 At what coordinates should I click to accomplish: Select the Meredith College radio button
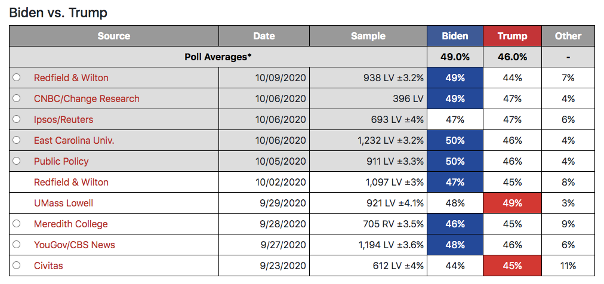point(16,224)
